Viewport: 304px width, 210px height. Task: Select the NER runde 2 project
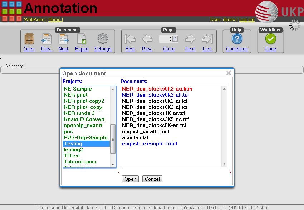pyautogui.click(x=87, y=113)
